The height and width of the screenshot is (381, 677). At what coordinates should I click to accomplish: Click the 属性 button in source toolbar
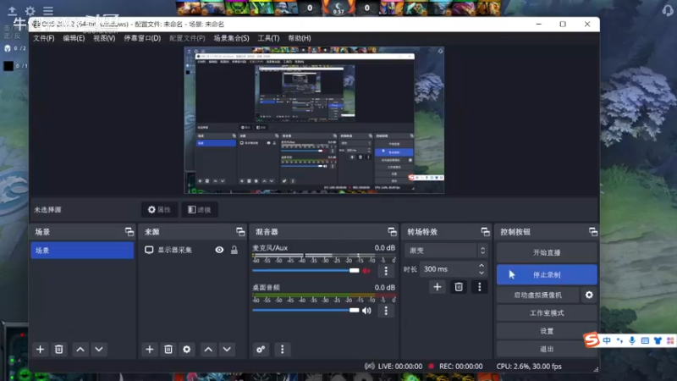(x=159, y=209)
